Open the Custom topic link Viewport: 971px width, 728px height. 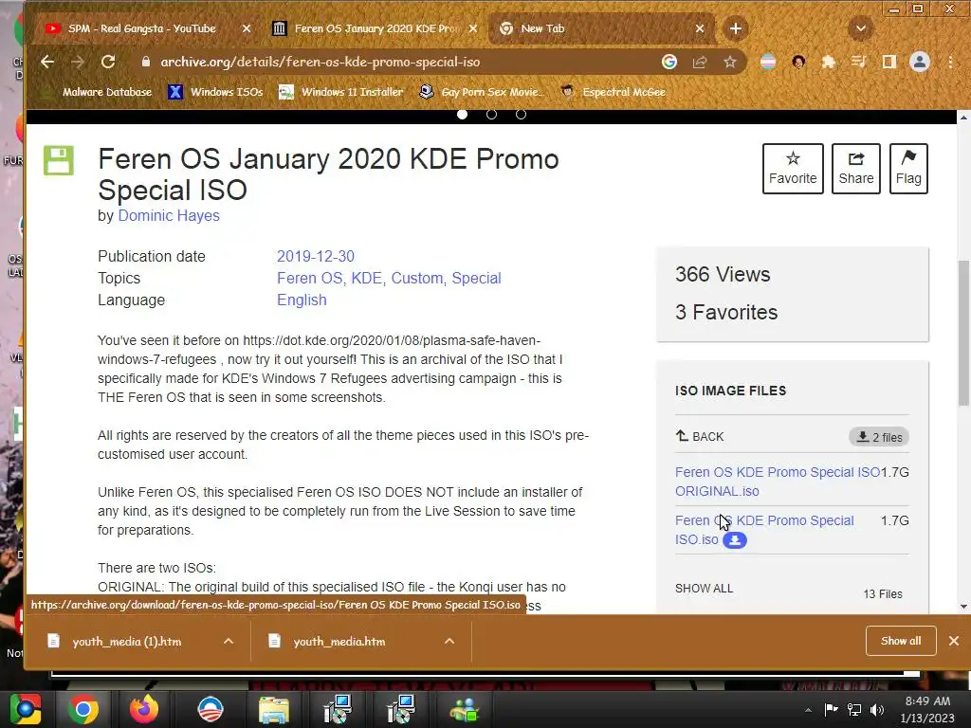point(417,278)
